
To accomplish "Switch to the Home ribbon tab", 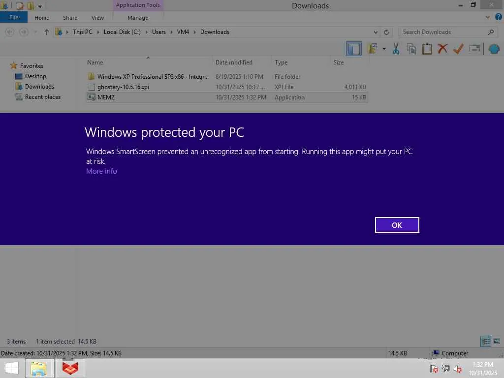I will click(42, 18).
